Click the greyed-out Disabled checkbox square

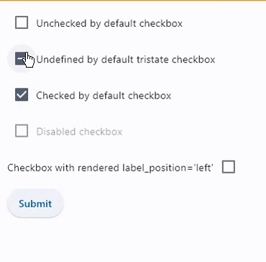pyautogui.click(x=22, y=131)
